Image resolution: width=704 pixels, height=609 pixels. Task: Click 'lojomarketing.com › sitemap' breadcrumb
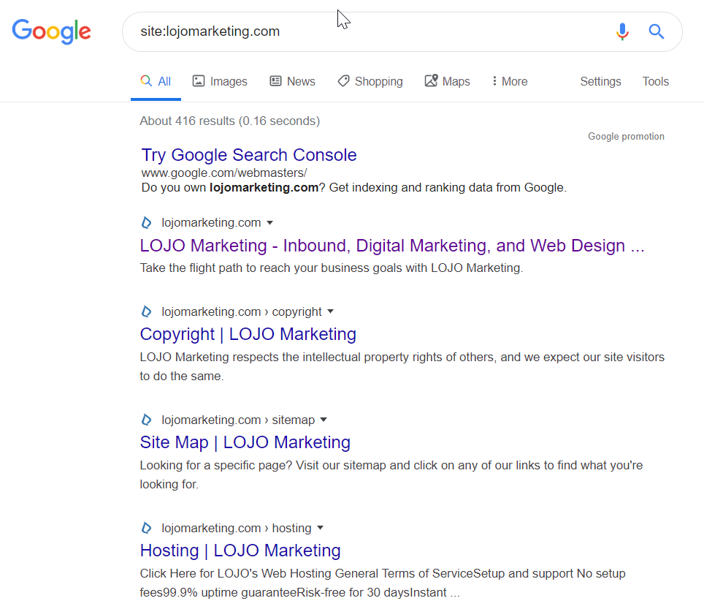tap(238, 420)
